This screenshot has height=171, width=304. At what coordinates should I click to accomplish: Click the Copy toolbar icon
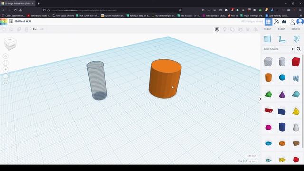tap(4, 29)
